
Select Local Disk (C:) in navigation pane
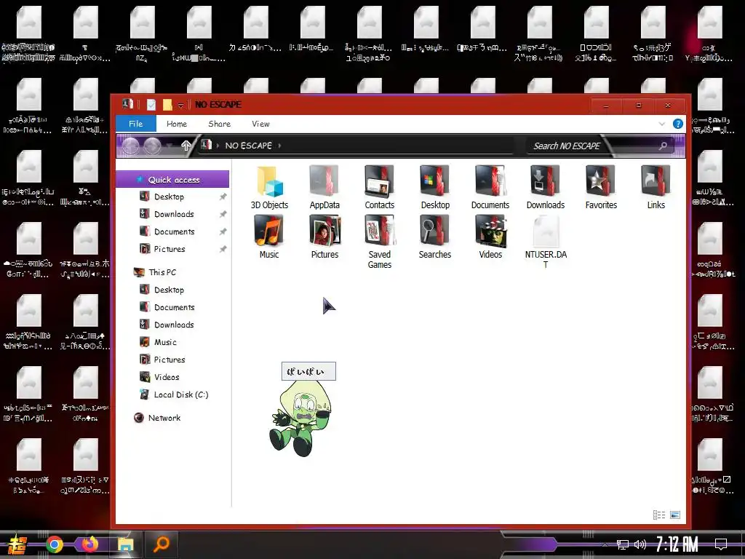(x=181, y=395)
